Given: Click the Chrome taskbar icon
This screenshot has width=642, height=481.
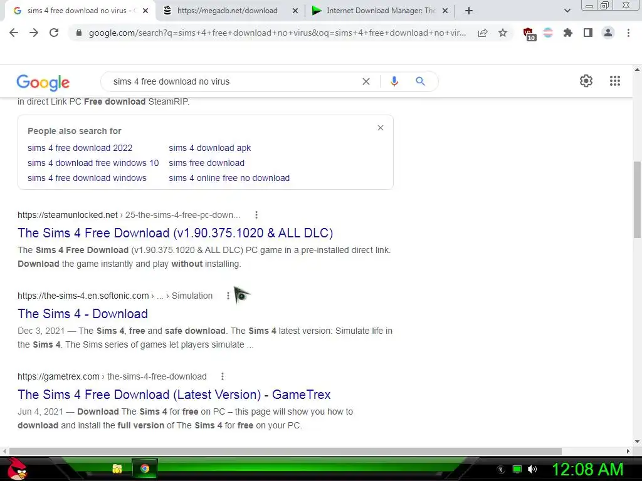Looking at the screenshot, I should tap(145, 468).
